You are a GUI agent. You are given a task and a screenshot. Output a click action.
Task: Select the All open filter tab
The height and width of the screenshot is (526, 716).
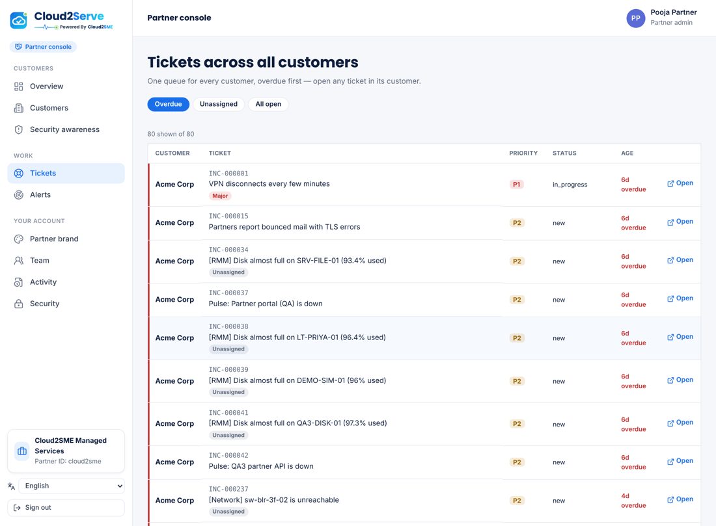click(x=268, y=104)
